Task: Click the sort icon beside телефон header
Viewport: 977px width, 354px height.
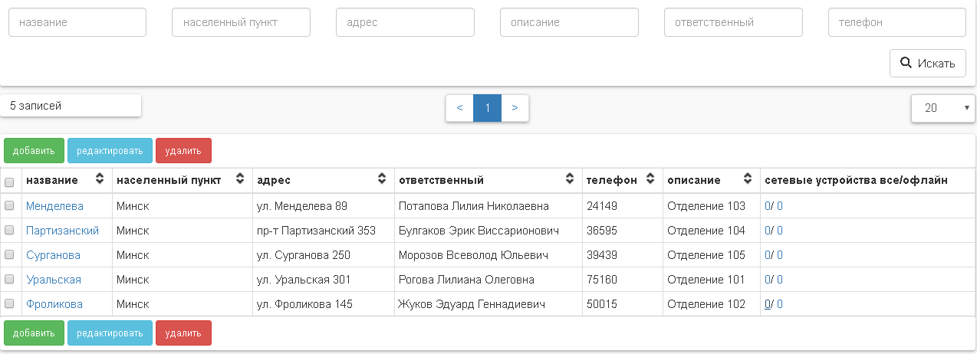Action: coord(650,179)
